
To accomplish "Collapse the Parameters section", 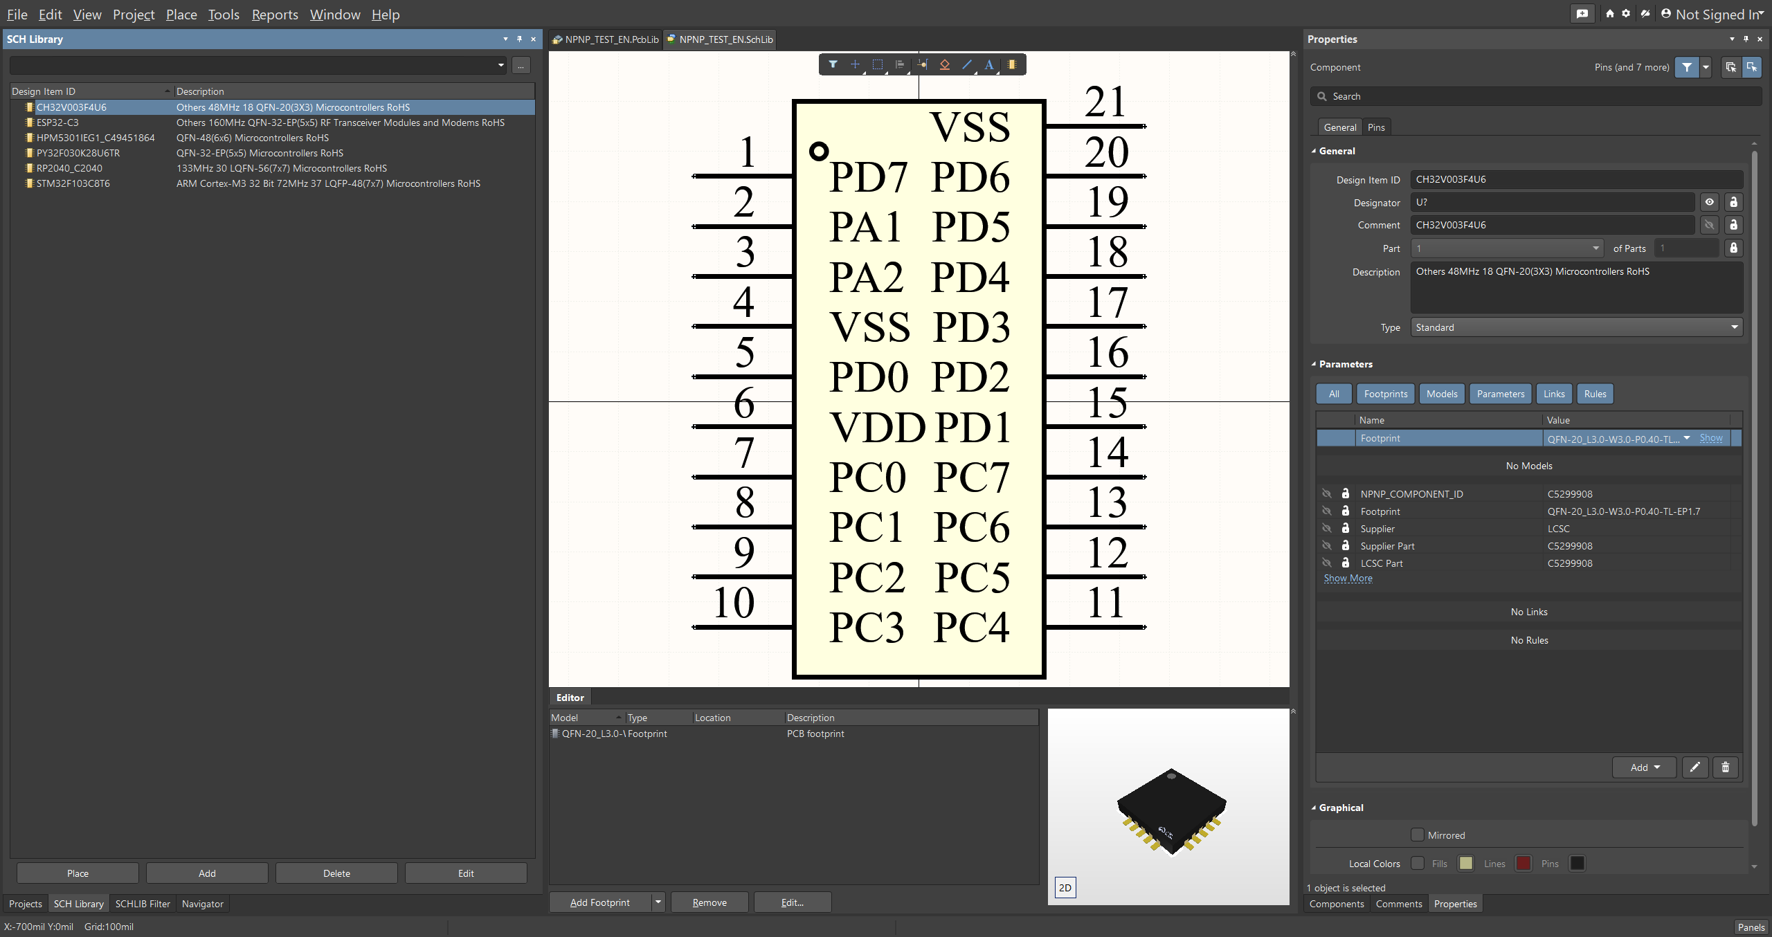I will [1314, 364].
